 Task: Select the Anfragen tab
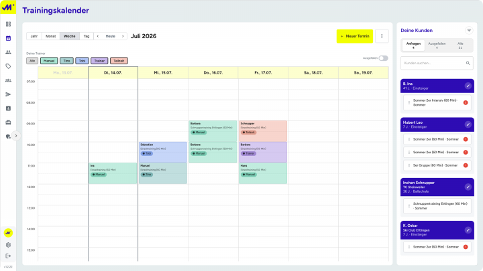pos(413,46)
